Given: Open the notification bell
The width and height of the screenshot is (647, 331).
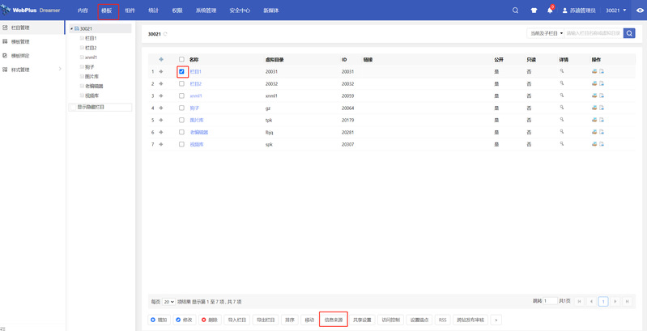Looking at the screenshot, I should (550, 11).
